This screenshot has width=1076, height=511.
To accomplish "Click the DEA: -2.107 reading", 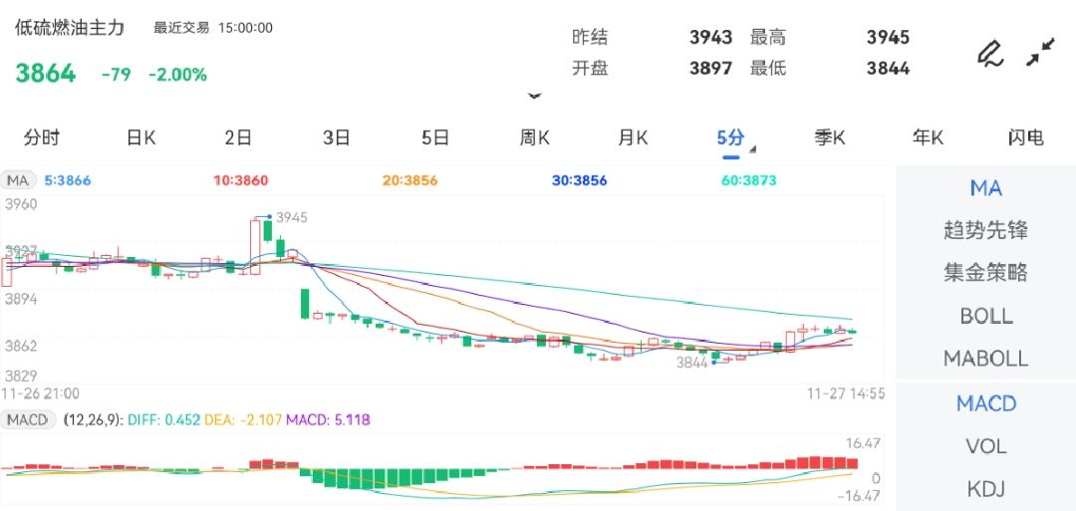I will 242,419.
